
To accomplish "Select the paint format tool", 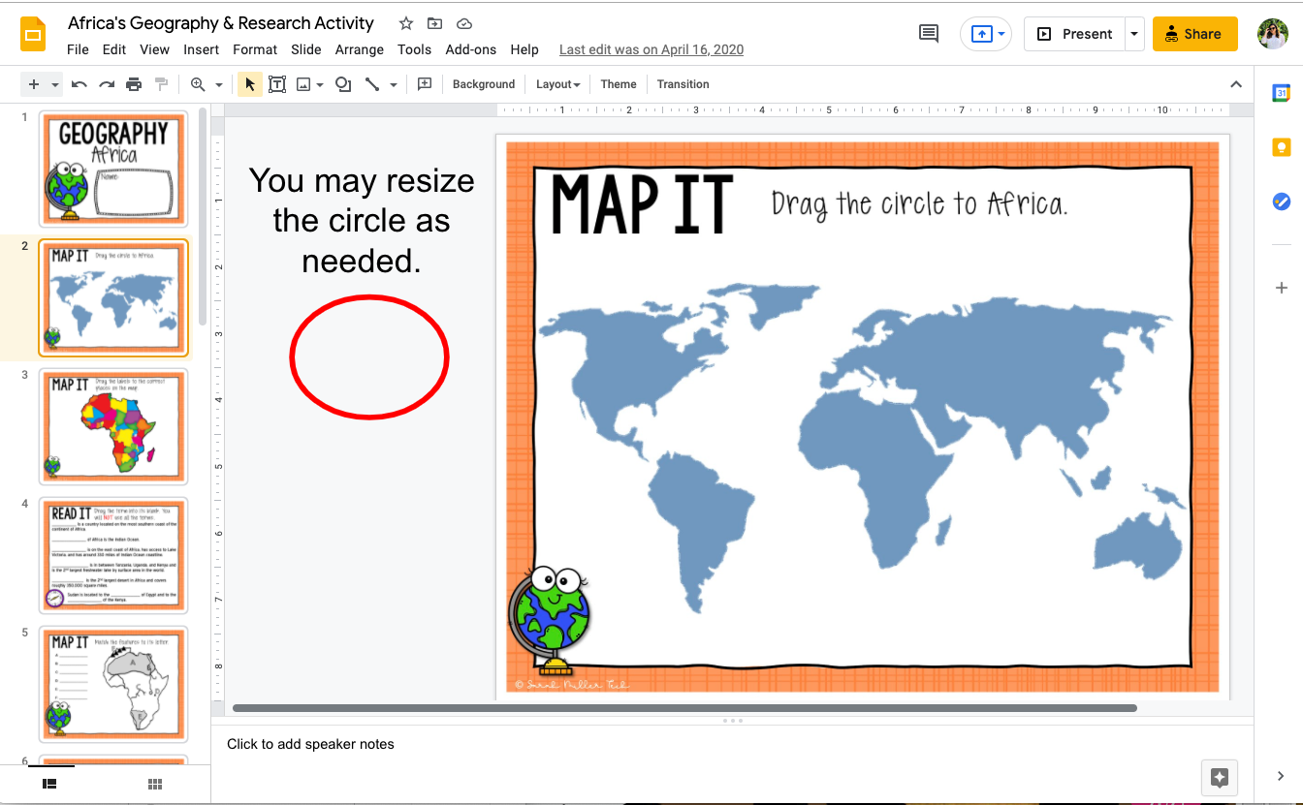I will click(162, 84).
